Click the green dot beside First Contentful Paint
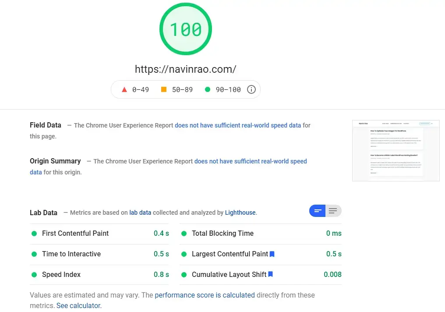 click(34, 234)
